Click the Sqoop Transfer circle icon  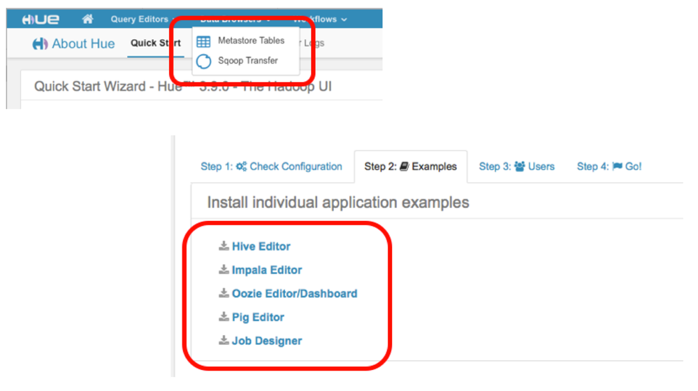pyautogui.click(x=203, y=62)
